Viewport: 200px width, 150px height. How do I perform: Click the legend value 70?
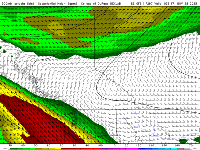61,145
